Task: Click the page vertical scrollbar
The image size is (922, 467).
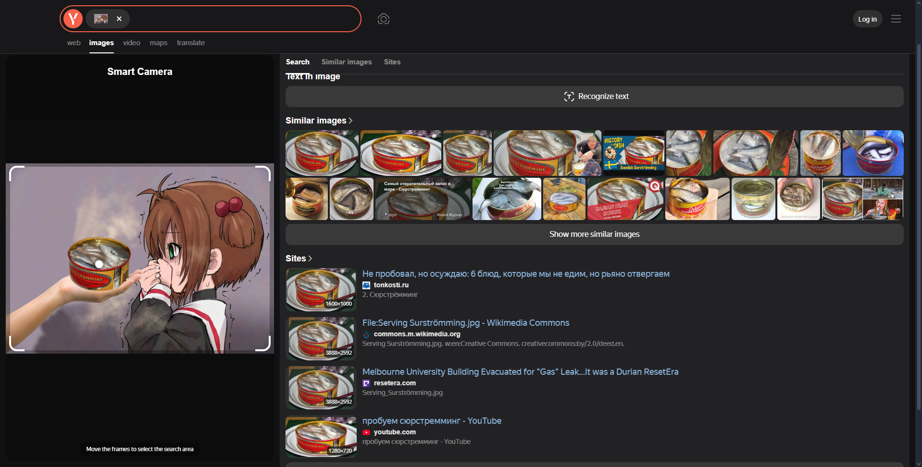Action: (x=919, y=226)
